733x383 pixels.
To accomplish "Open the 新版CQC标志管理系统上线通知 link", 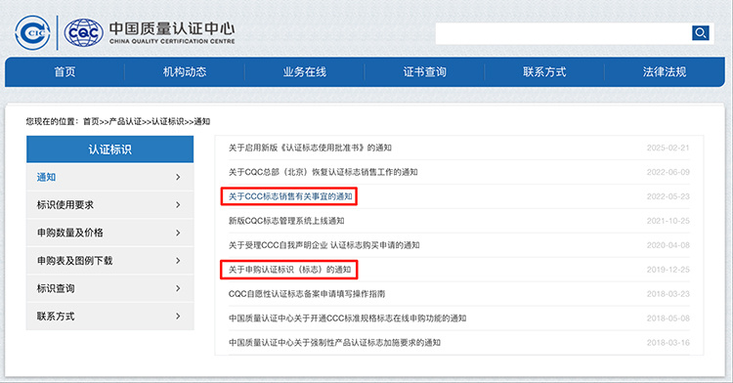I will coord(286,221).
